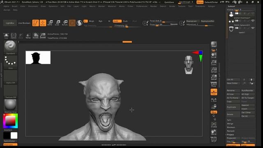Toggle the Floor grid
263x148 pixels.
coord(214,92)
